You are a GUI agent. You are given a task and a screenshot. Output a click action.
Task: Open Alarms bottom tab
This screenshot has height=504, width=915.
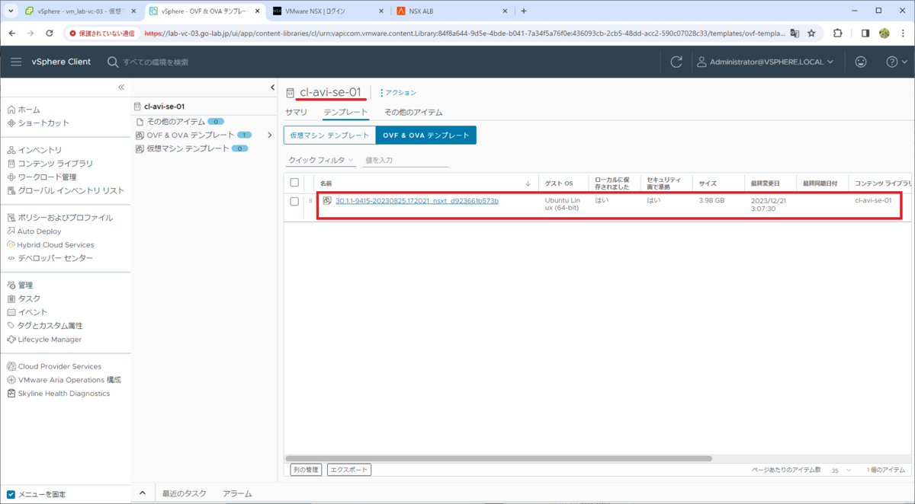[x=237, y=493]
